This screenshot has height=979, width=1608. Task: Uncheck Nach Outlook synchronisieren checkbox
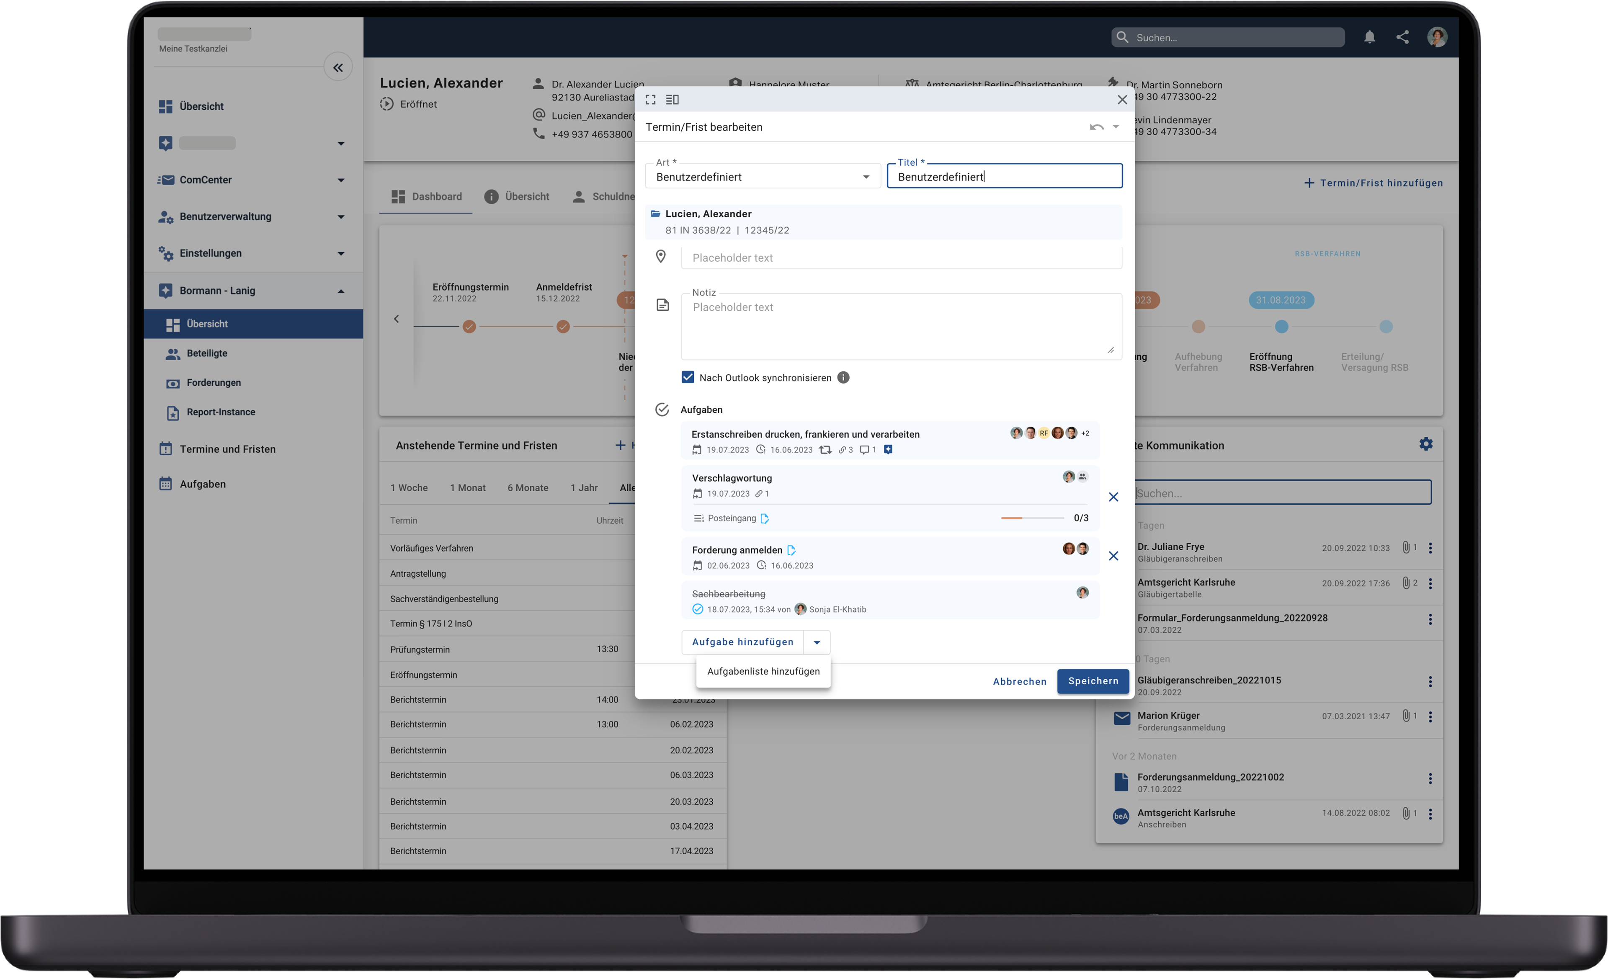tap(688, 377)
